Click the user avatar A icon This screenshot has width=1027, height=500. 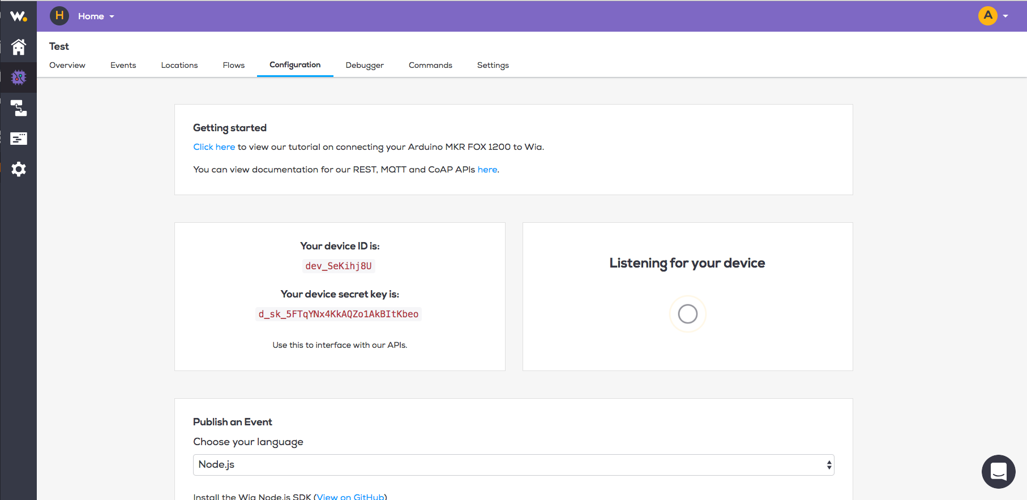point(988,16)
